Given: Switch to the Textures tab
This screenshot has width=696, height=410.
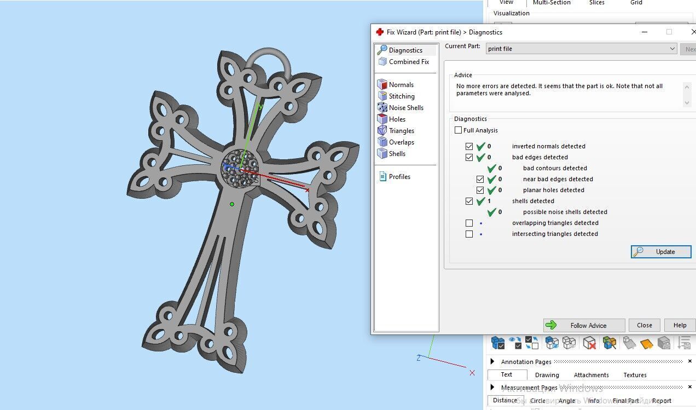Looking at the screenshot, I should coord(635,375).
